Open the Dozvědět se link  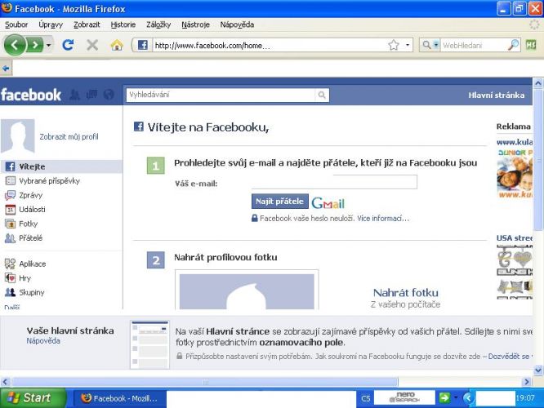pyautogui.click(x=509, y=357)
